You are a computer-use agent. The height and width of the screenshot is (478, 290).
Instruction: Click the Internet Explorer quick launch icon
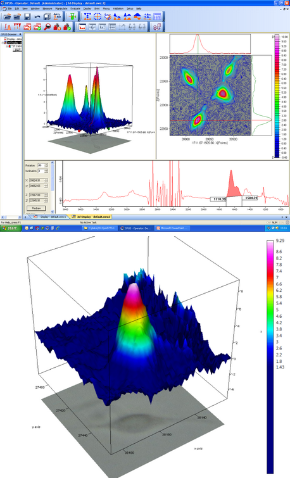coord(58,228)
